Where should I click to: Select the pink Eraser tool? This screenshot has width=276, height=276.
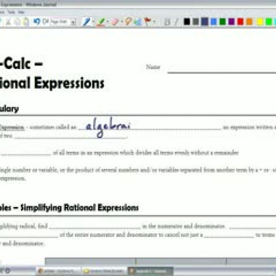click(x=115, y=22)
